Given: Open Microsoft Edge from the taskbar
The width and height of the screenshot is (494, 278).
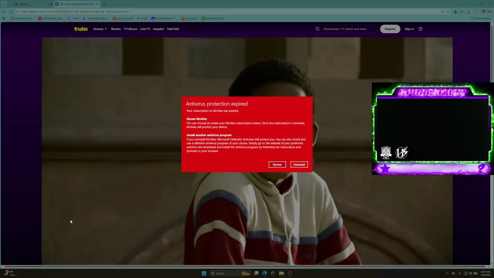Looking at the screenshot, I should coord(264,273).
